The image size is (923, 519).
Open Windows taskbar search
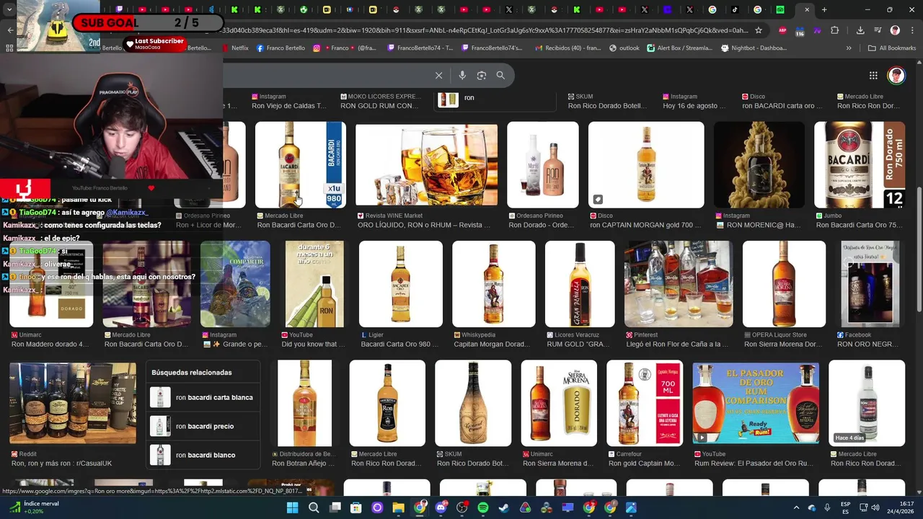[x=314, y=507]
